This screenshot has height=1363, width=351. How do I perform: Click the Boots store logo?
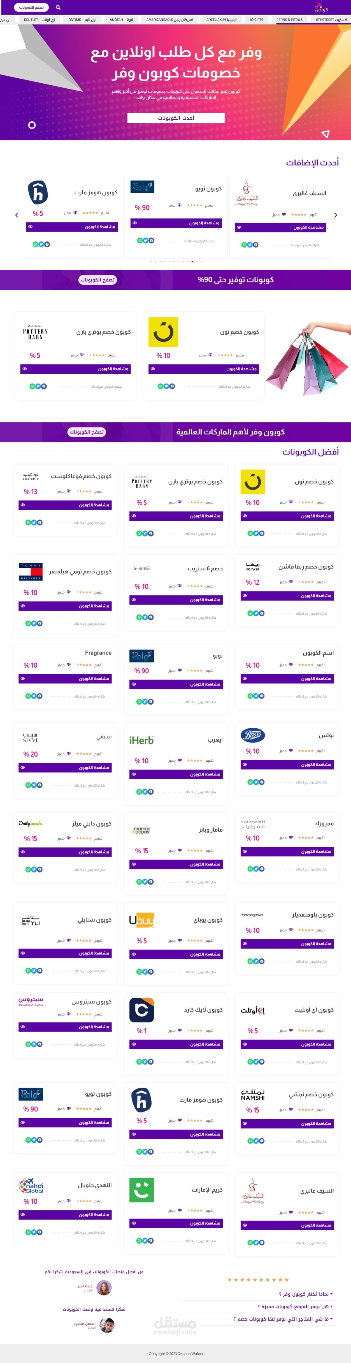pos(252,735)
